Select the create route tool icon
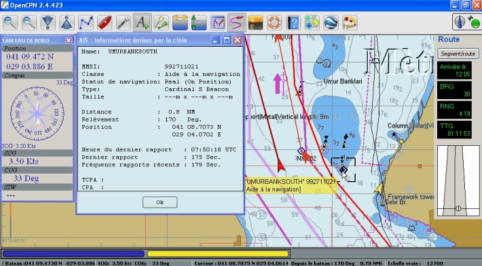The height and width of the screenshot is (266, 482). (x=86, y=22)
